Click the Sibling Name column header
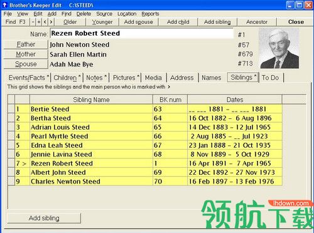This screenshot has width=314, height=233. pos(91,100)
